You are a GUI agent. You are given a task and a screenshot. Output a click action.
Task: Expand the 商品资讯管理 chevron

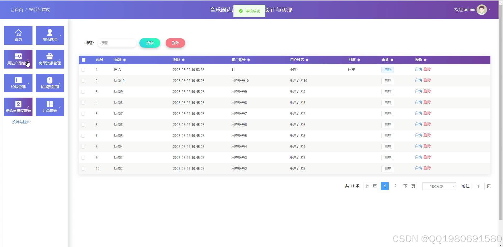60,59
